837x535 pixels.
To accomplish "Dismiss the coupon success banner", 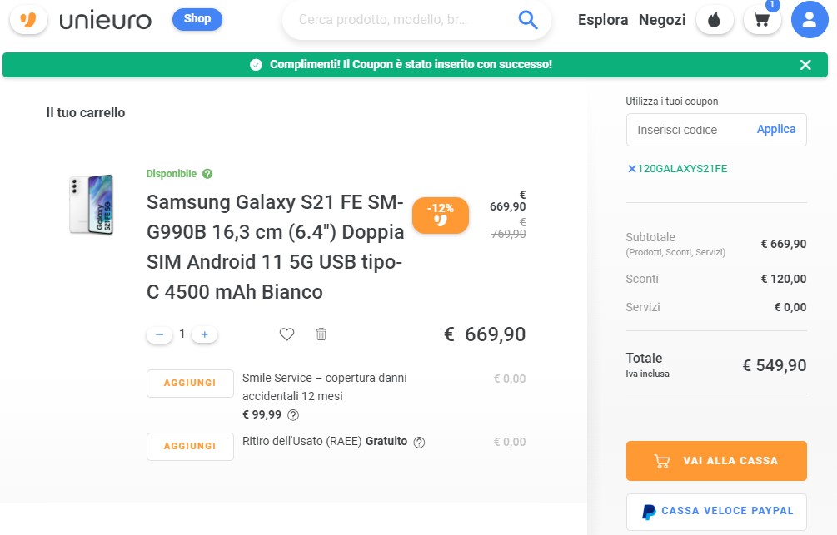I will click(x=805, y=64).
